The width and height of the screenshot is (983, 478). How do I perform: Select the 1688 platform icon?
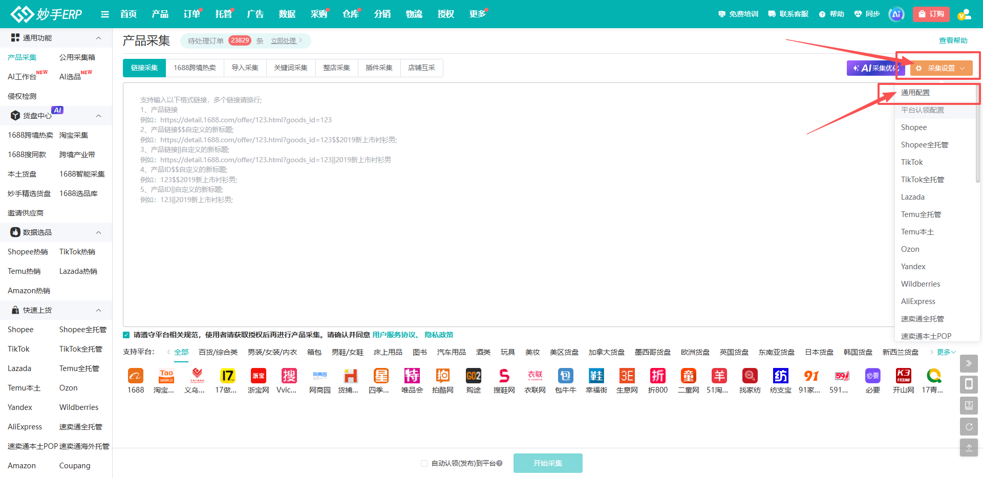pyautogui.click(x=136, y=376)
